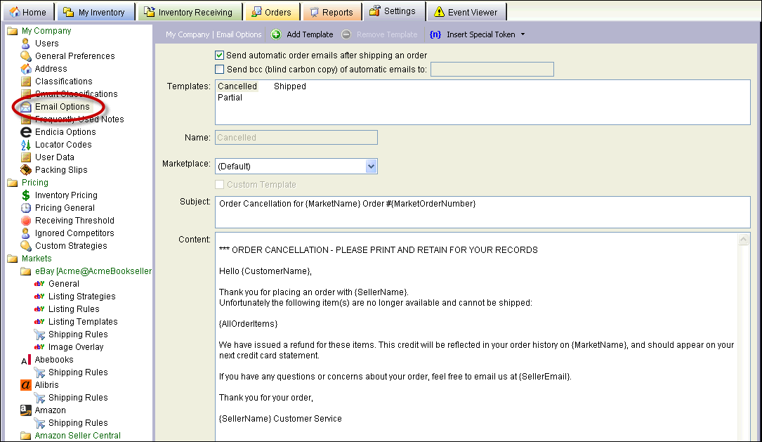Screen dimensions: 762x442
Task: Open eBay Listing Templates
Action: click(x=83, y=322)
